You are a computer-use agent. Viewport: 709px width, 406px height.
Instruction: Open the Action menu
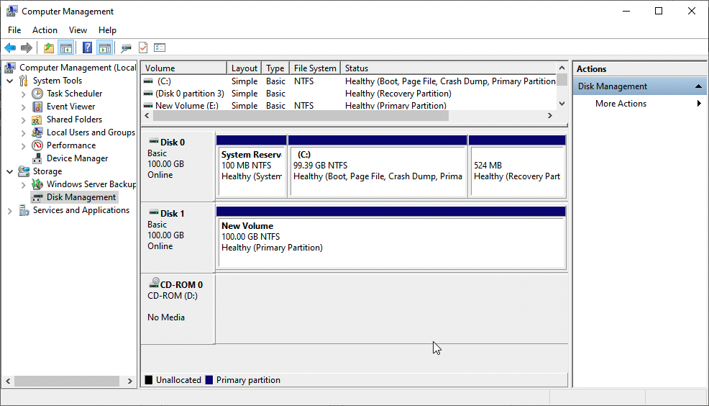pos(45,30)
